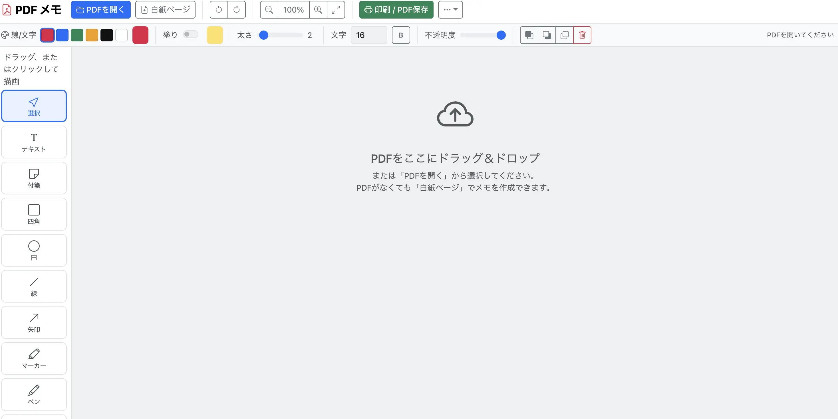
Task: Send selected object to back
Action: coord(547,35)
